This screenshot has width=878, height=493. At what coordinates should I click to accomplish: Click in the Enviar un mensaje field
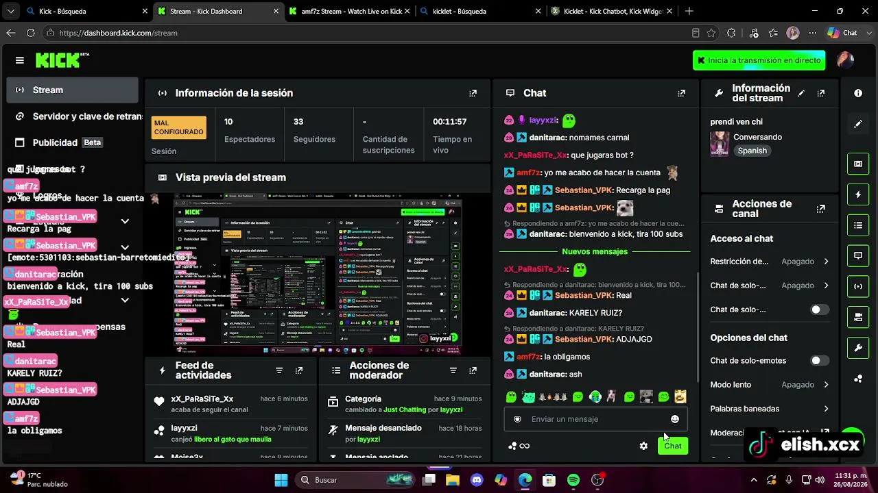(595, 419)
